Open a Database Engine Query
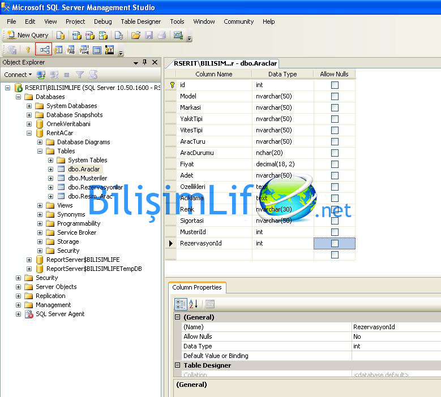Screen dimensions: 441x397 61,36
